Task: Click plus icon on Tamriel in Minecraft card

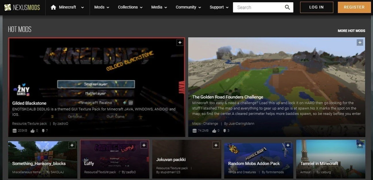Action: pyautogui.click(x=360, y=145)
